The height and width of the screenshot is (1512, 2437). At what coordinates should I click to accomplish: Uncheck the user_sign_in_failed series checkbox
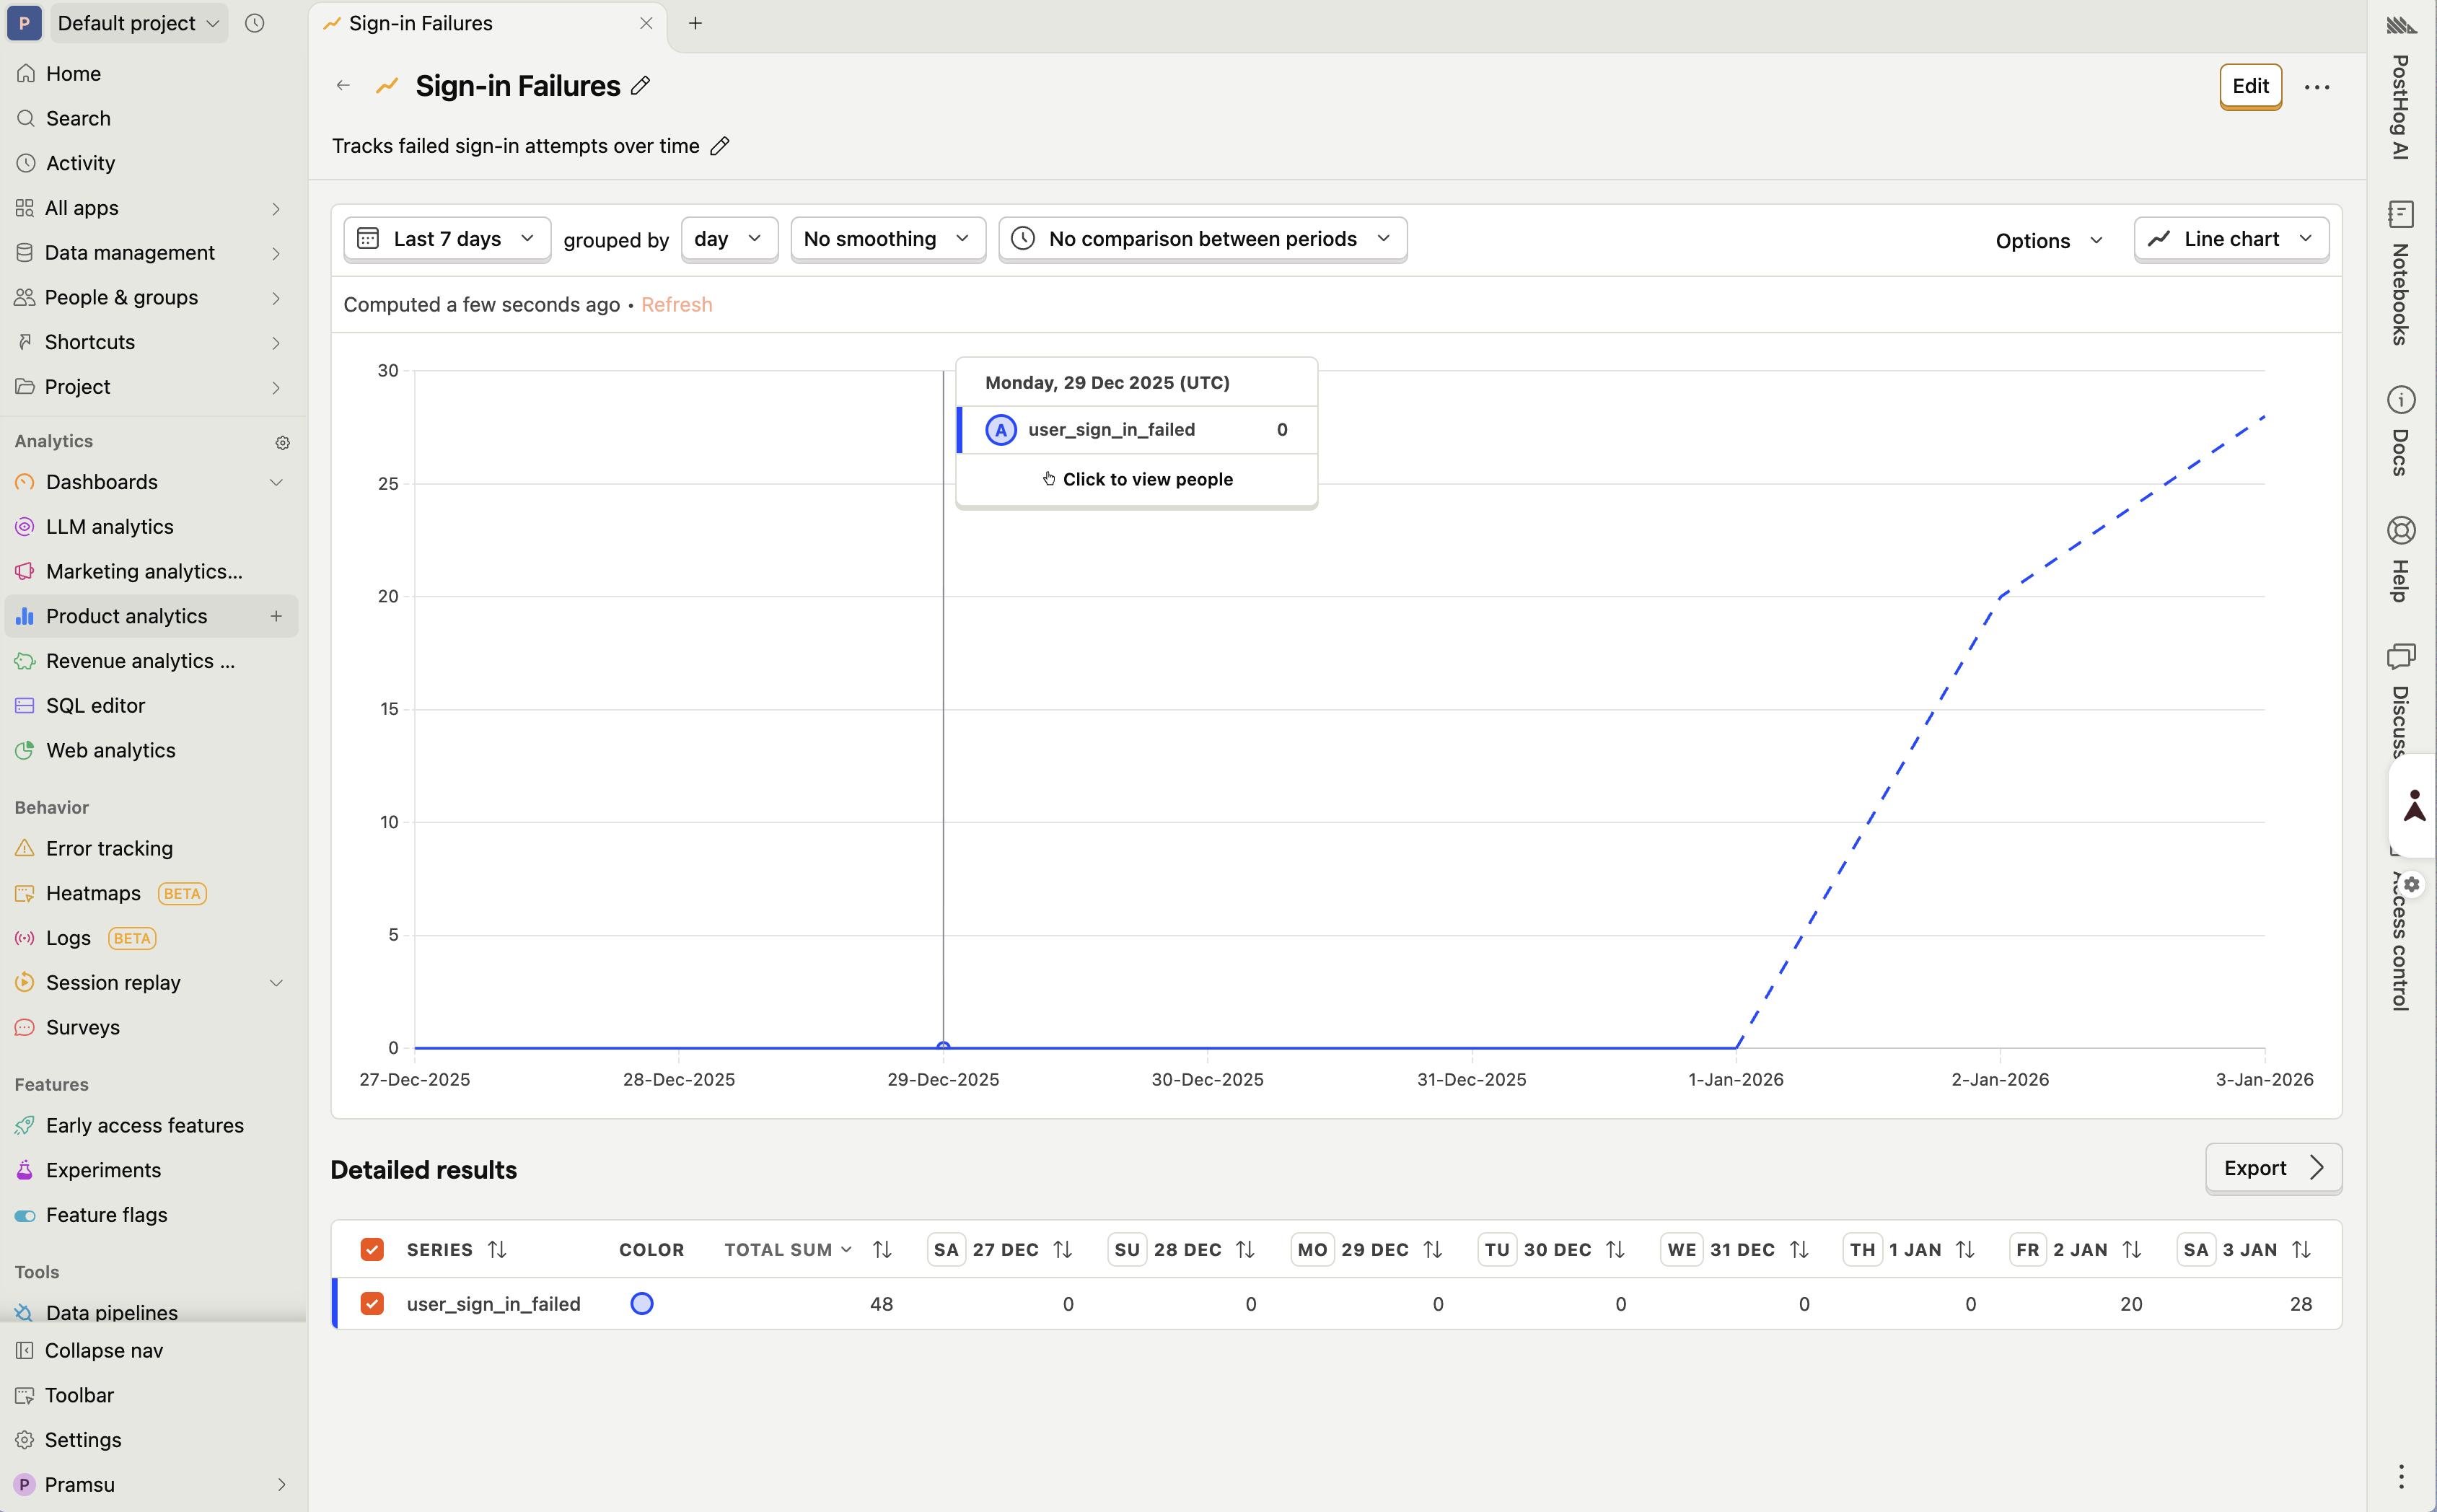[x=372, y=1303]
